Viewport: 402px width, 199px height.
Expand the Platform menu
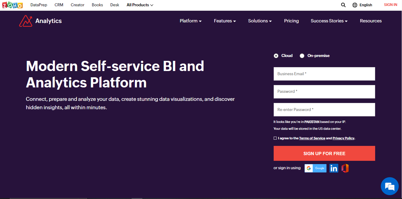(191, 21)
